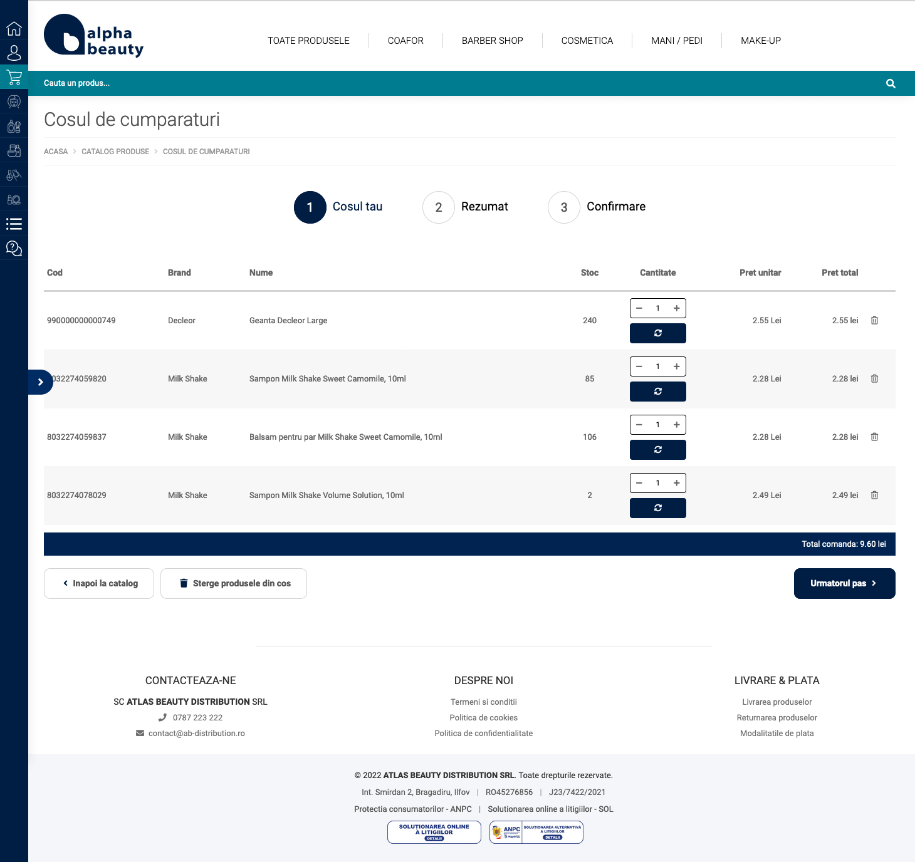The width and height of the screenshot is (915, 862).
Task: Open the COSMETICA menu
Action: click(587, 41)
